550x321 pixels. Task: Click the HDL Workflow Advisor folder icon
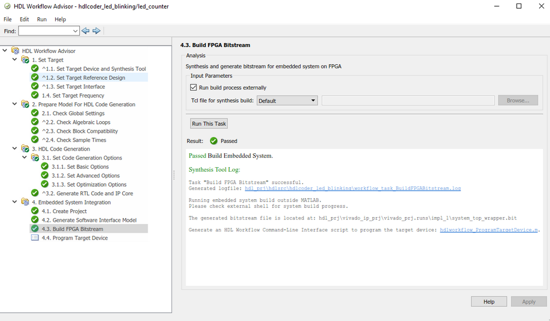click(15, 51)
